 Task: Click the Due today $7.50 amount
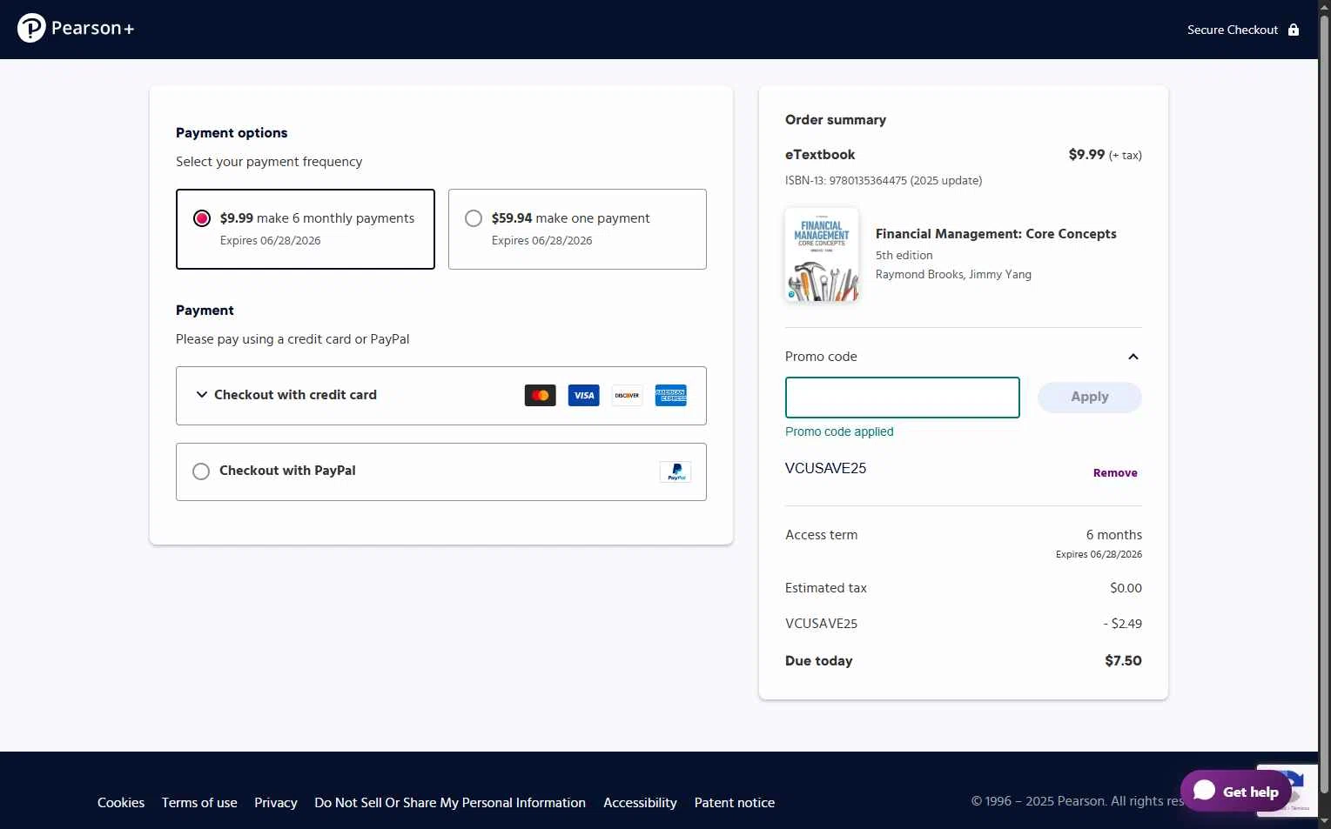coord(1123,661)
